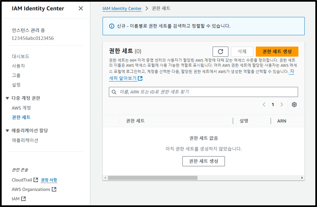Click the 설명 column header
Viewport: 317px width, 207px height.
244,121
